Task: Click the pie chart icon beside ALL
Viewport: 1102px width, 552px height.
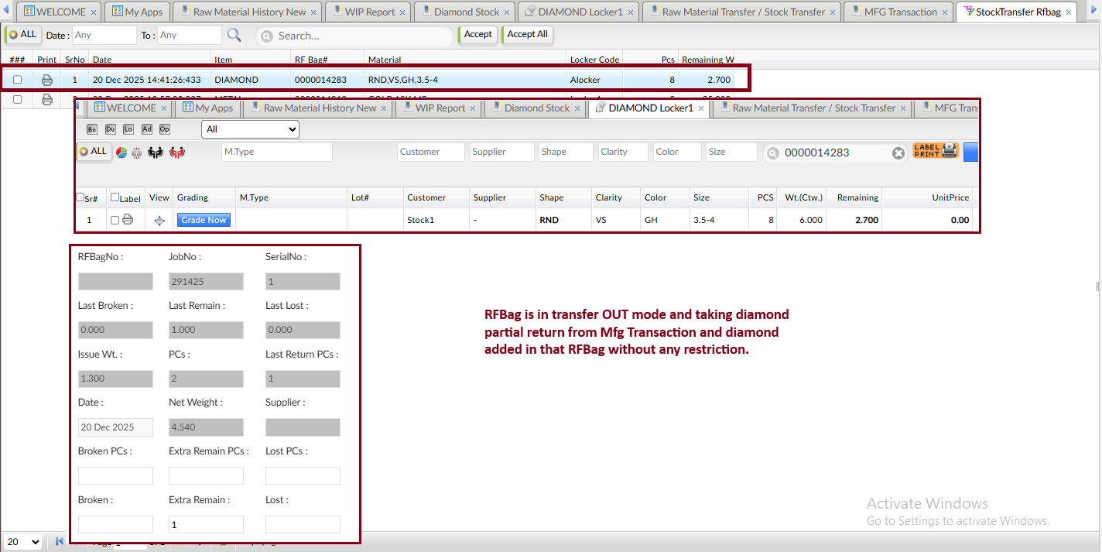Action: tap(121, 153)
